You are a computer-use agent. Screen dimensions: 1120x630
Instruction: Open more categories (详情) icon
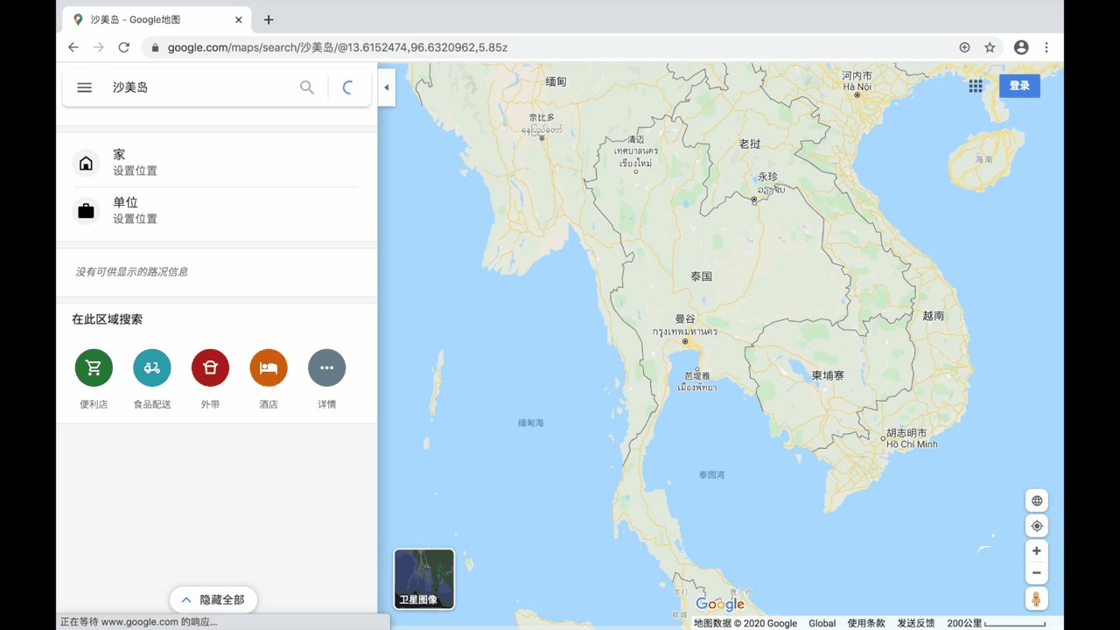coord(326,368)
